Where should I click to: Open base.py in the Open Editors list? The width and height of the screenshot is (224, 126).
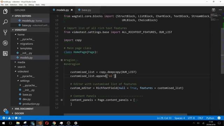coord(30,25)
